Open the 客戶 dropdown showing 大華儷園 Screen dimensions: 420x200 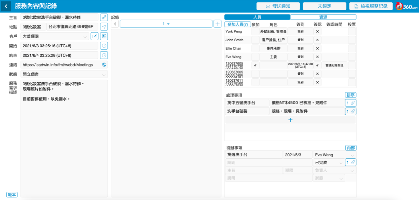[55, 36]
